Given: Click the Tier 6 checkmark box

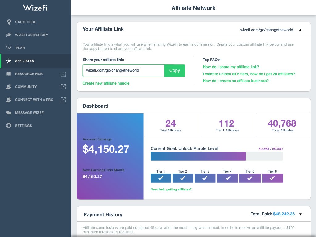Looking at the screenshot, I should pos(272,178).
